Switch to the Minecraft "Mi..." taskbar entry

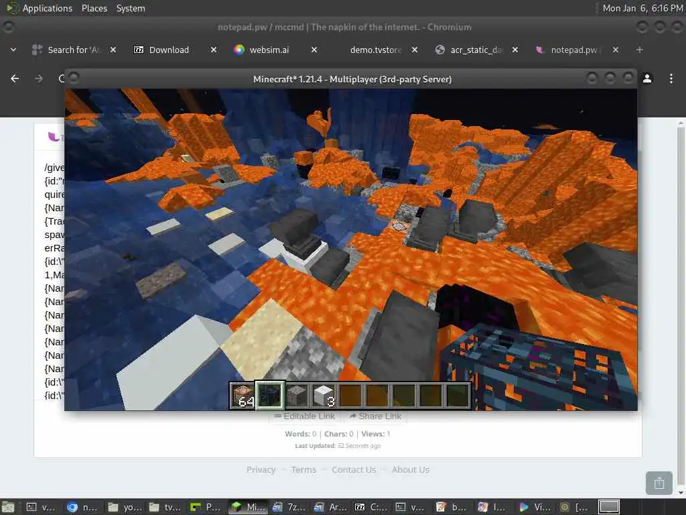point(247,507)
